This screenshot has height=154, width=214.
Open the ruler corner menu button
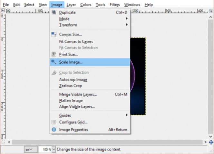(3, 10)
